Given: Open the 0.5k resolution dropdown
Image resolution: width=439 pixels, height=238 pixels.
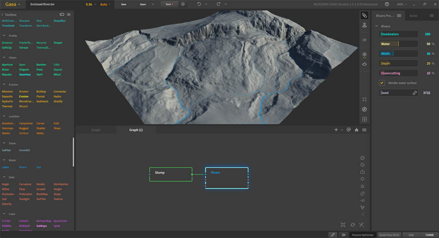Looking at the screenshot, I should [89, 4].
